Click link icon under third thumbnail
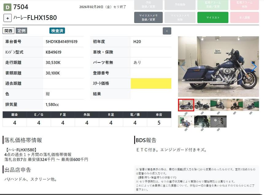Viewport: 264px width, 195px height. coord(218,113)
